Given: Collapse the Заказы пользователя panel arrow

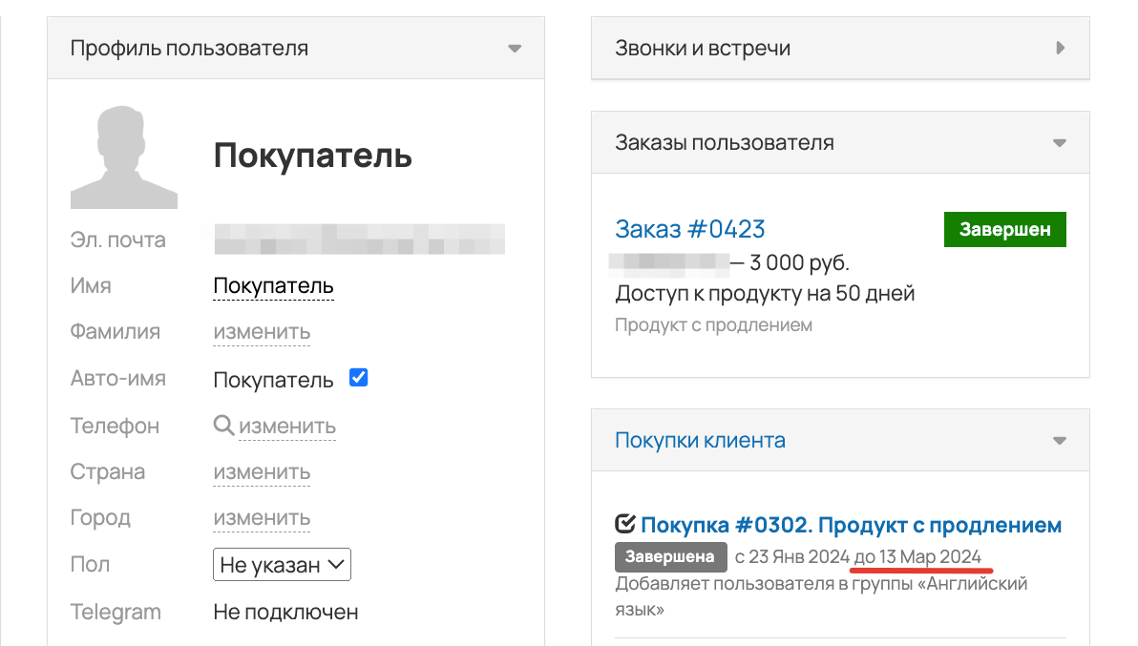Looking at the screenshot, I should pyautogui.click(x=1060, y=143).
